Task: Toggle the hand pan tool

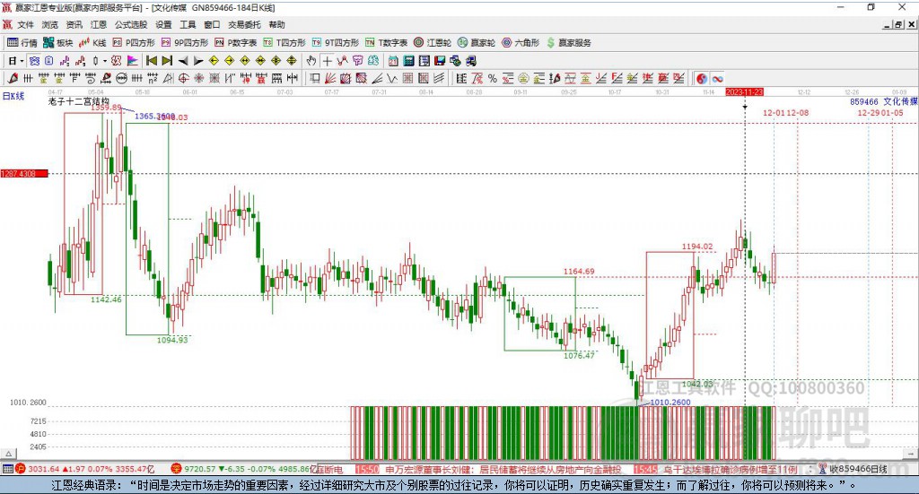Action: click(311, 60)
